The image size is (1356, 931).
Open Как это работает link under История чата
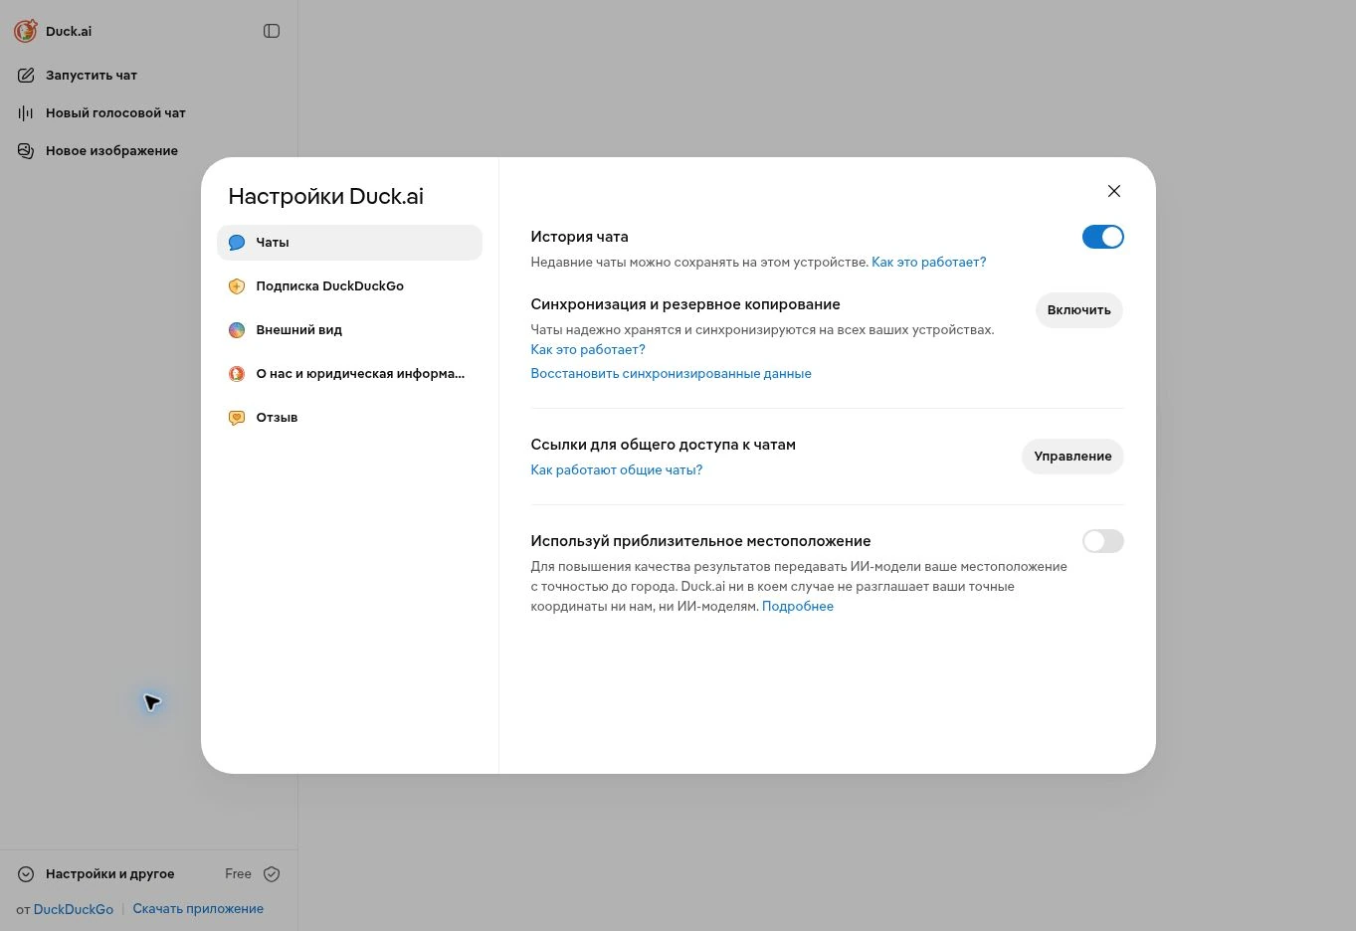(x=928, y=262)
